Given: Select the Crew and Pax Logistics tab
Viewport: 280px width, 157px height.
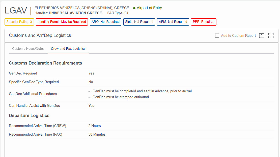Looking at the screenshot, I should (x=68, y=49).
